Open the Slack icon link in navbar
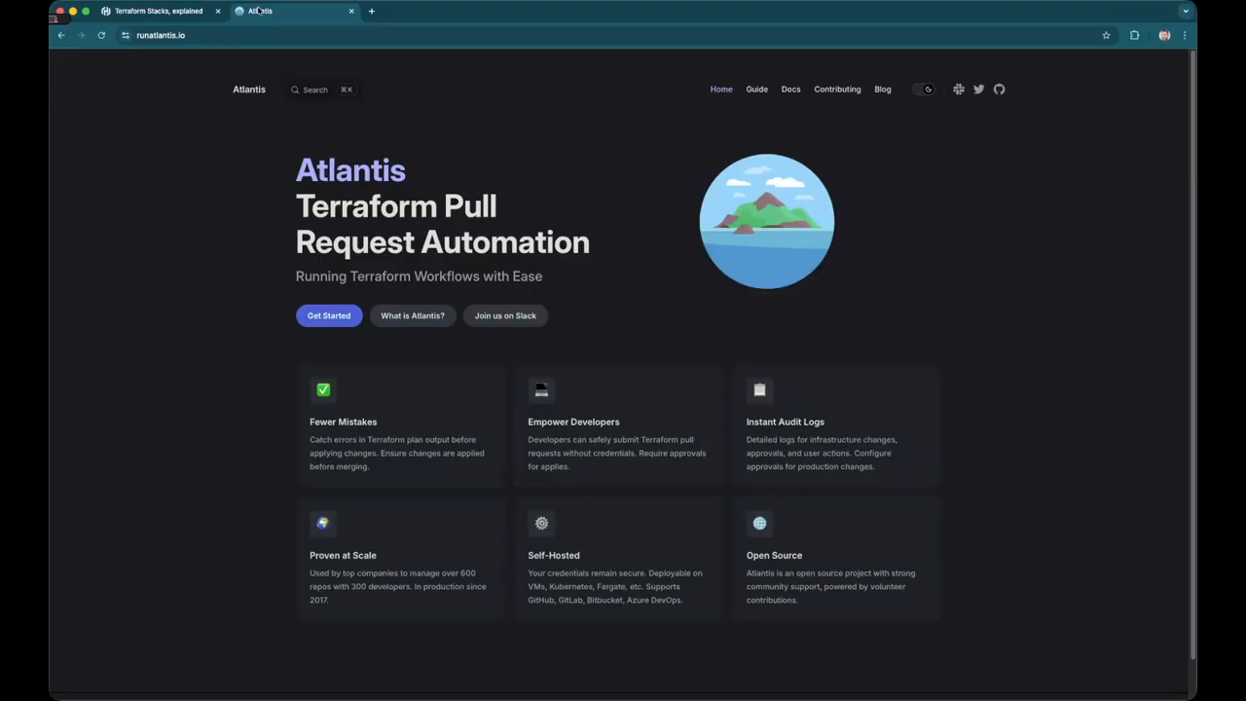The height and width of the screenshot is (701, 1246). coord(959,90)
